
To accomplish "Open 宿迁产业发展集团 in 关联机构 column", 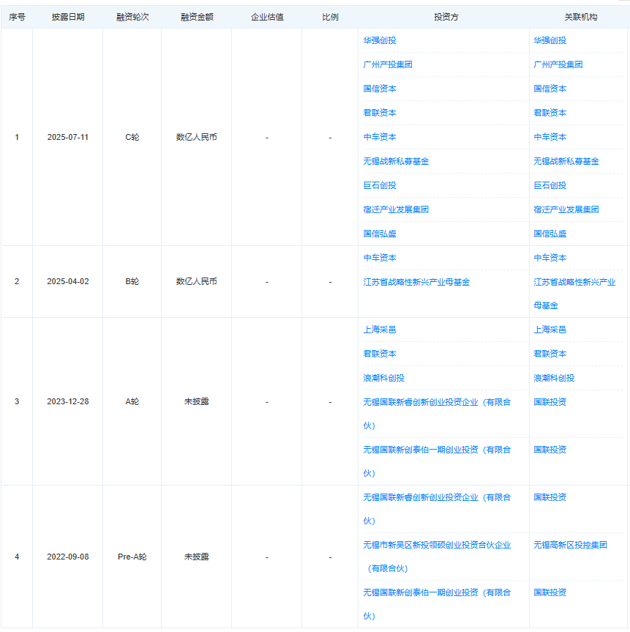I will (566, 209).
